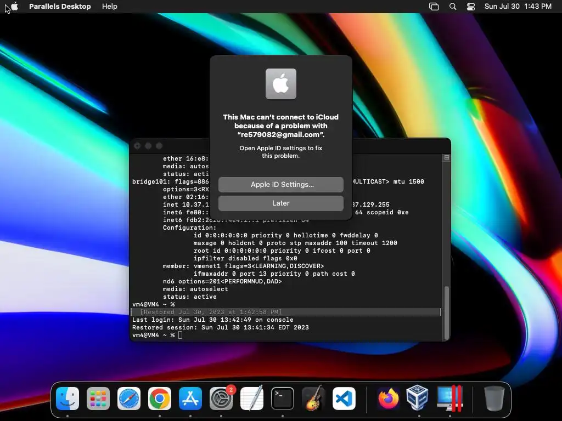Click the Terminal window minimize button
Image resolution: width=562 pixels, height=421 pixels.
[148, 146]
